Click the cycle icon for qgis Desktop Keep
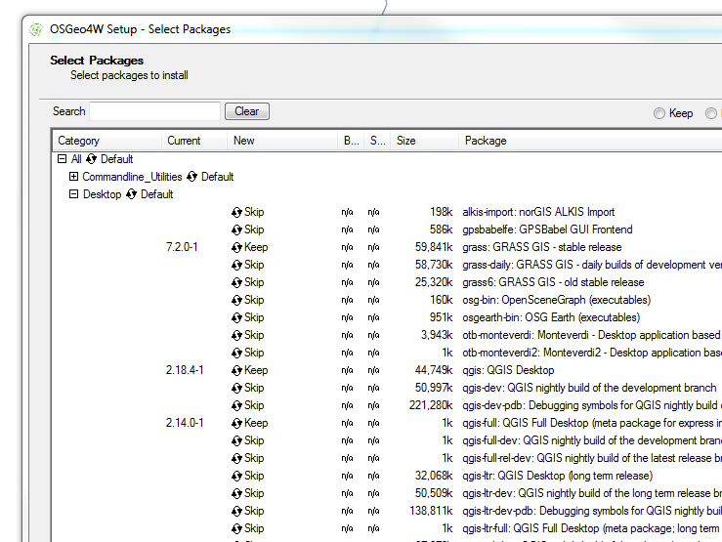Viewport: 722px width, 542px height. point(236,370)
